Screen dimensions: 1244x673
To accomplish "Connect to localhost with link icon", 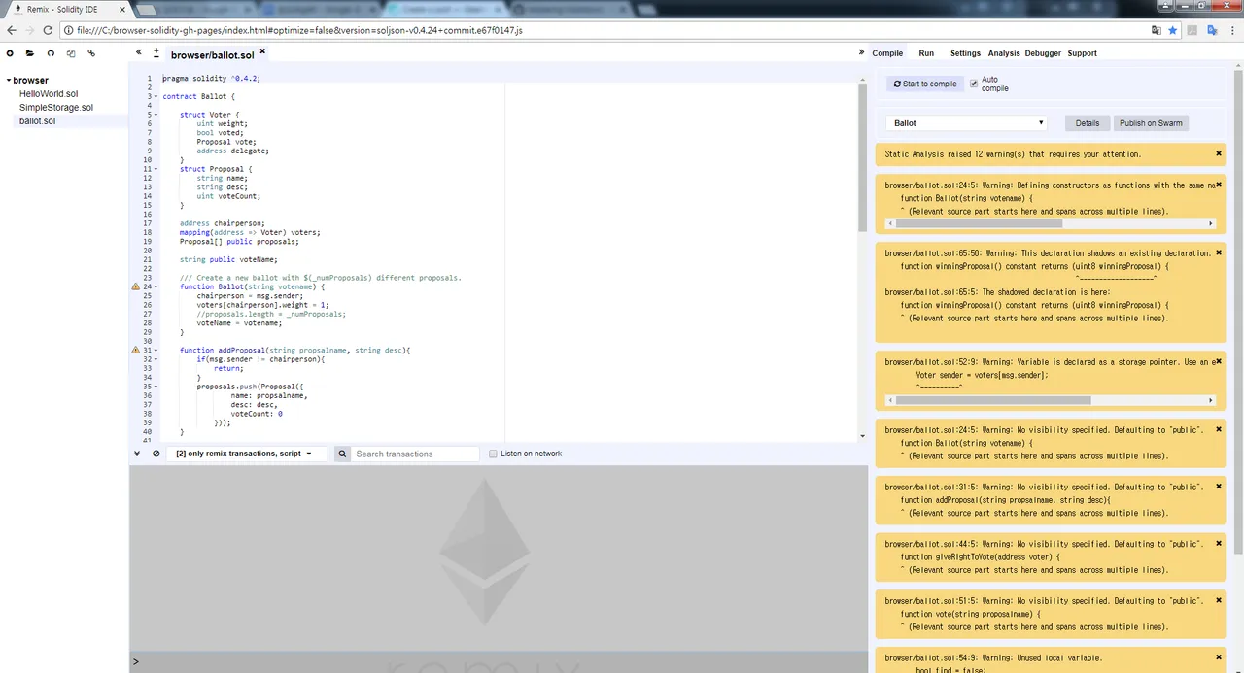I will point(91,53).
